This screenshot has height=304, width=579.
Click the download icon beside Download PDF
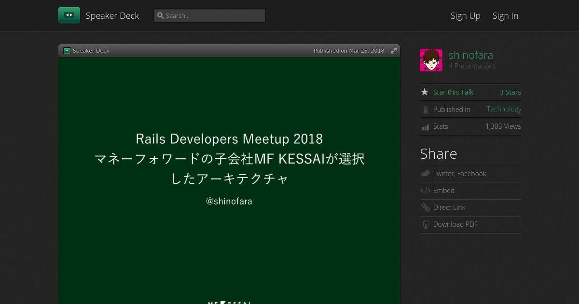click(x=426, y=224)
